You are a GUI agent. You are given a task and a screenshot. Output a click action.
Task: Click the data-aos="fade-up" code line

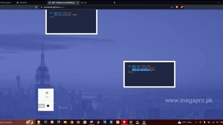63,13
